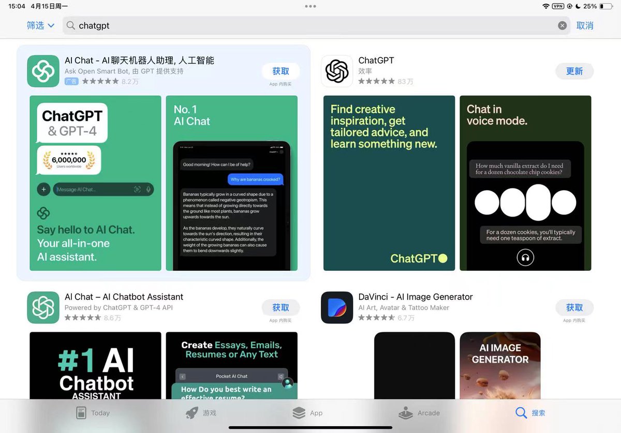
Task: Click the 6.7万 star rating for DaVinci
Action: click(x=386, y=318)
